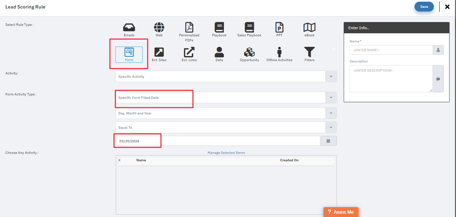The height and width of the screenshot is (217, 456).
Task: Select Personalized PDFs rule type
Action: click(189, 28)
